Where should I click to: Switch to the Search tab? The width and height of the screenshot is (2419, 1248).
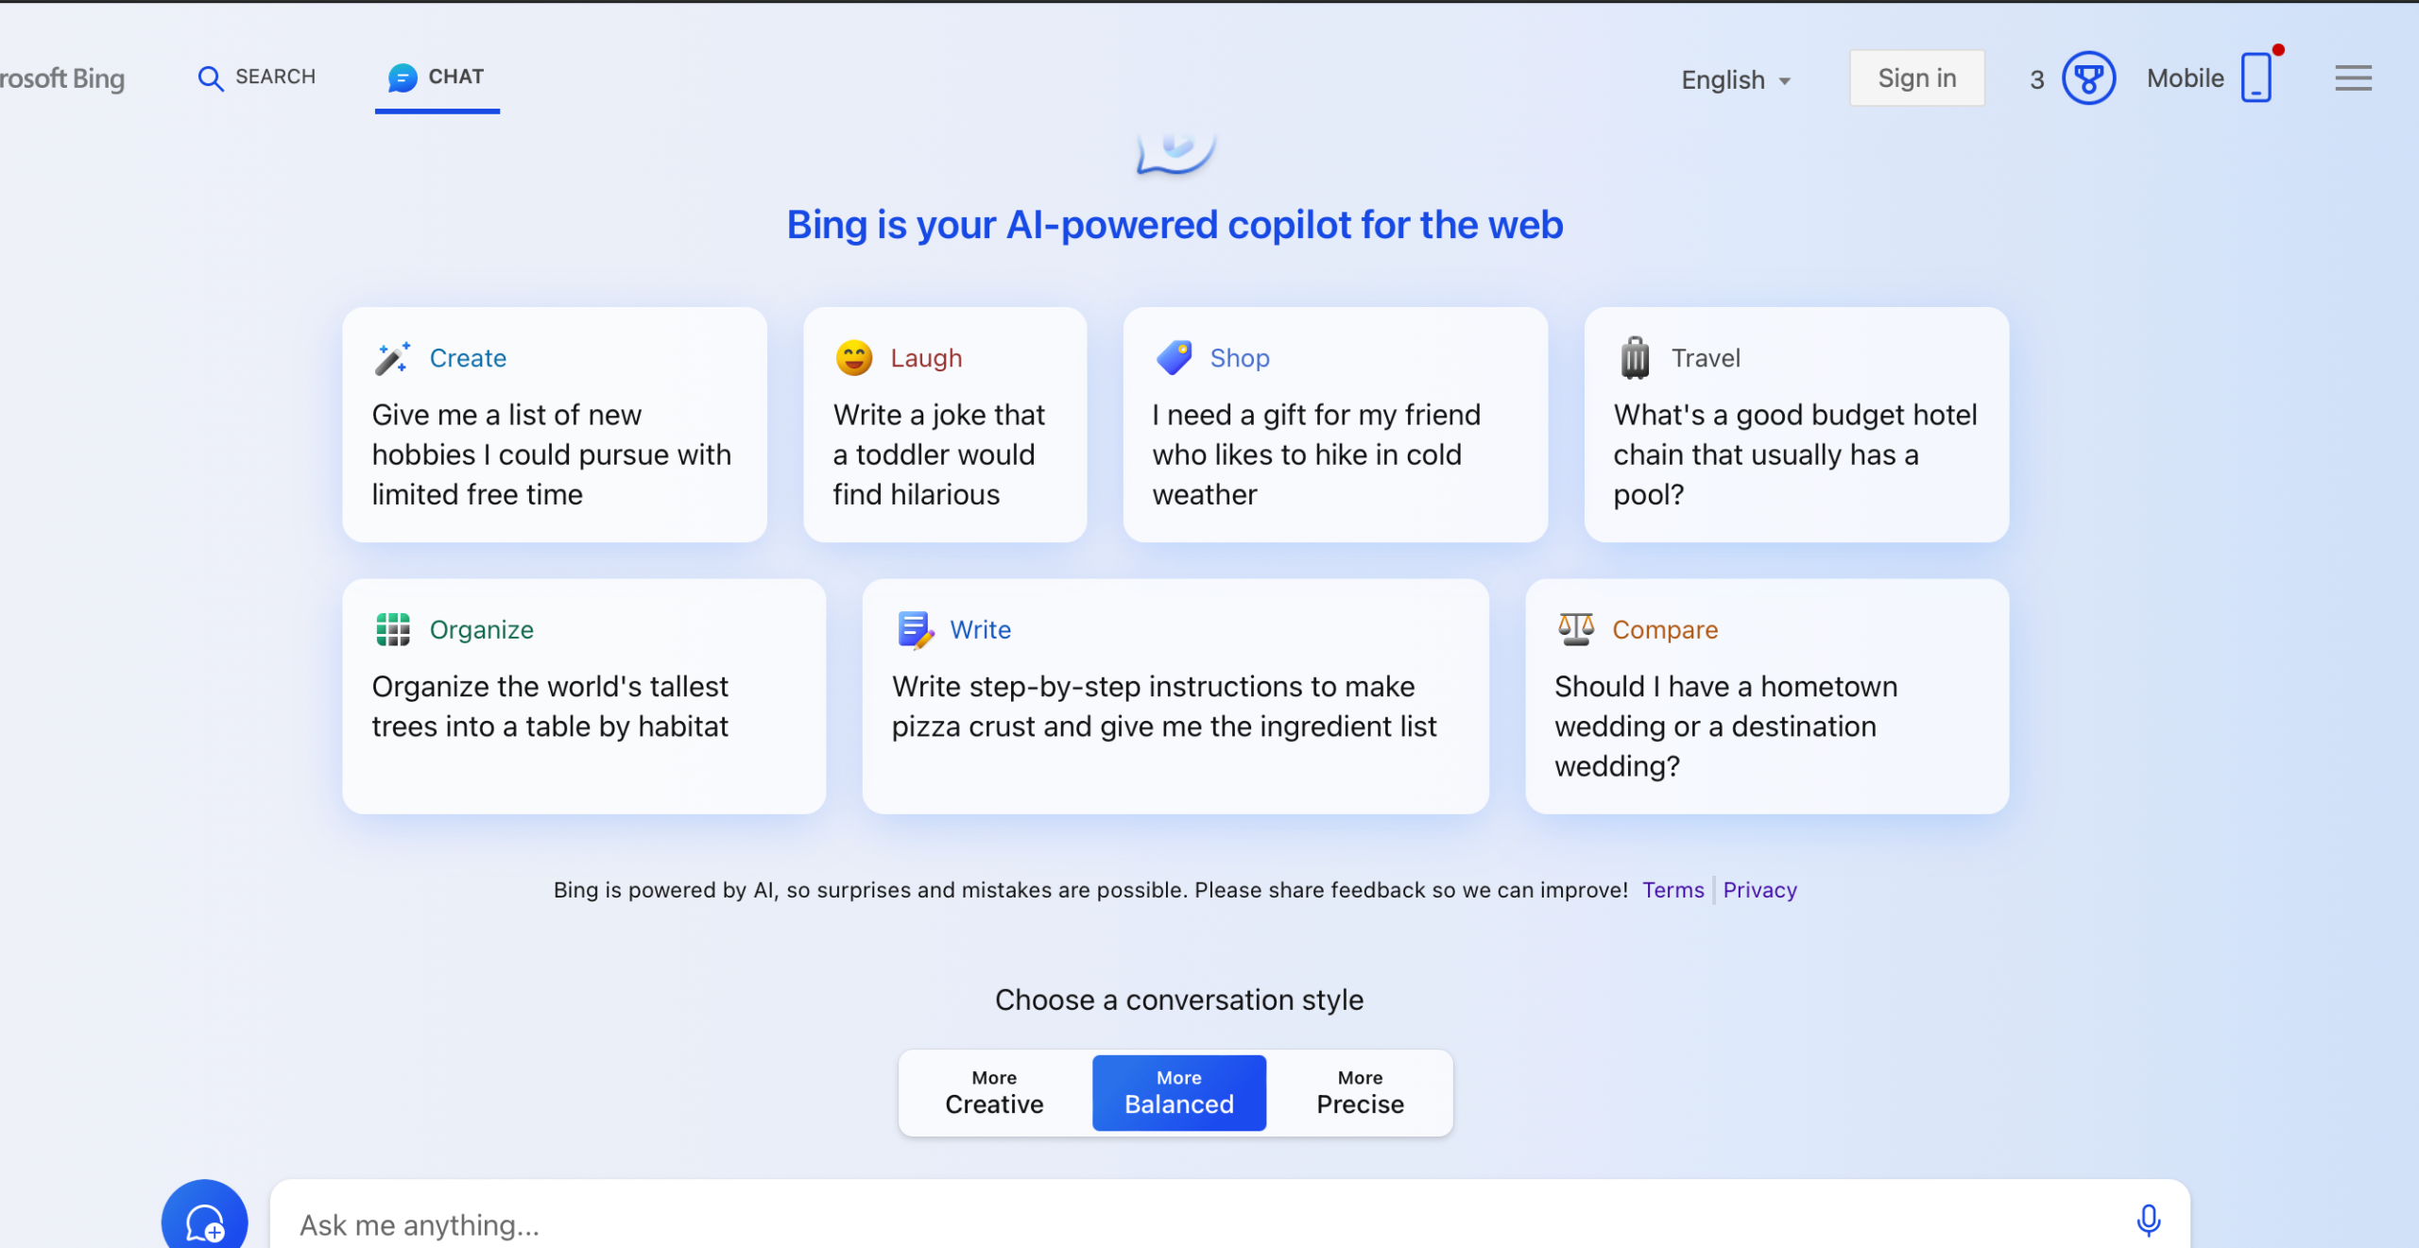pos(257,77)
